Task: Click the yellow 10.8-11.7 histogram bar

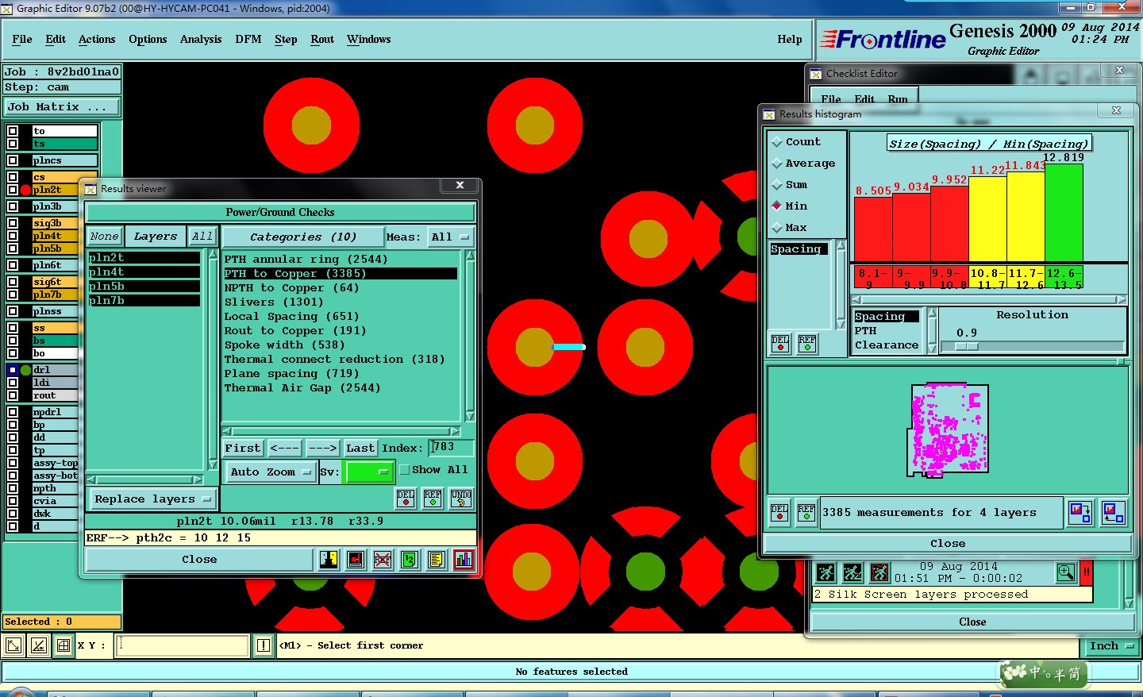Action: pyautogui.click(x=987, y=219)
